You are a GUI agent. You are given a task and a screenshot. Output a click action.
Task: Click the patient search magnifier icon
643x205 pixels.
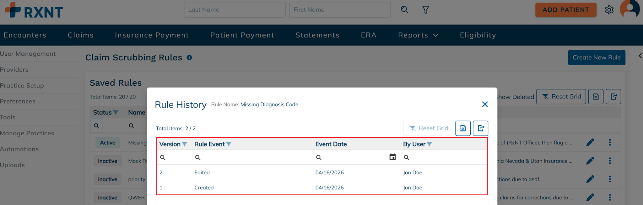coord(404,10)
